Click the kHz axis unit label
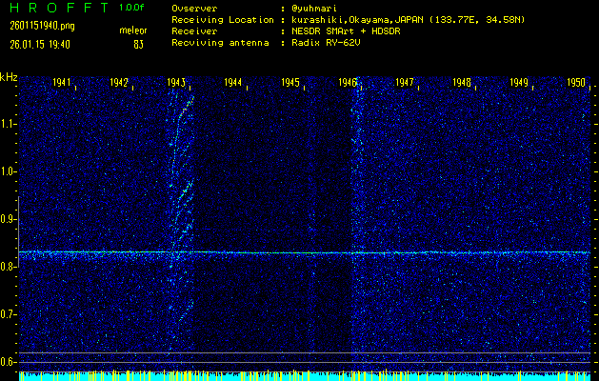The width and height of the screenshot is (599, 381). [x=9, y=77]
